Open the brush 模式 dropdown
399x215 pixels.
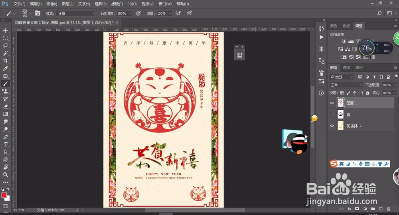(76, 13)
